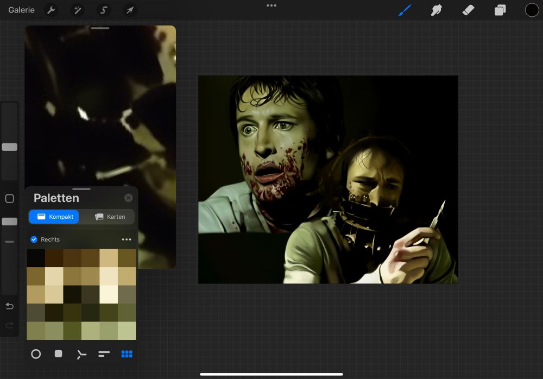543x379 pixels.
Task: Return to the Galerie
Action: tap(22, 10)
